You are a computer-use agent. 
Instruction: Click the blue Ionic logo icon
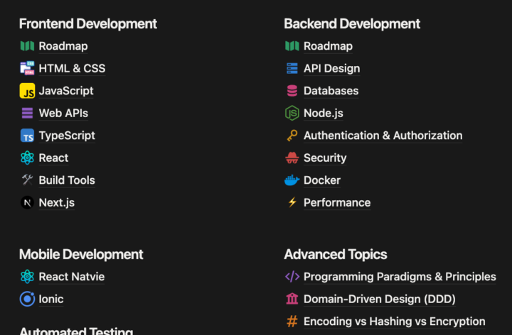[x=27, y=299]
